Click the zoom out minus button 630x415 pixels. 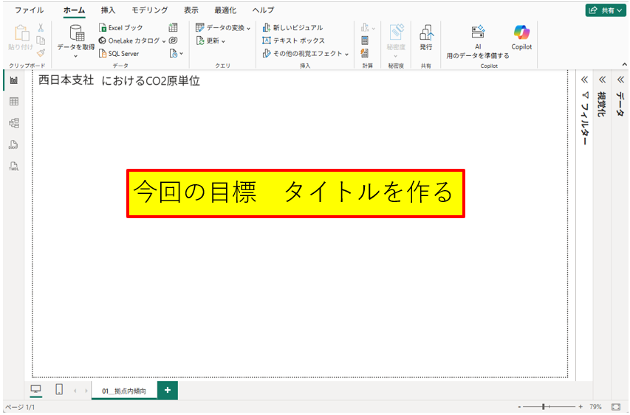pos(519,407)
